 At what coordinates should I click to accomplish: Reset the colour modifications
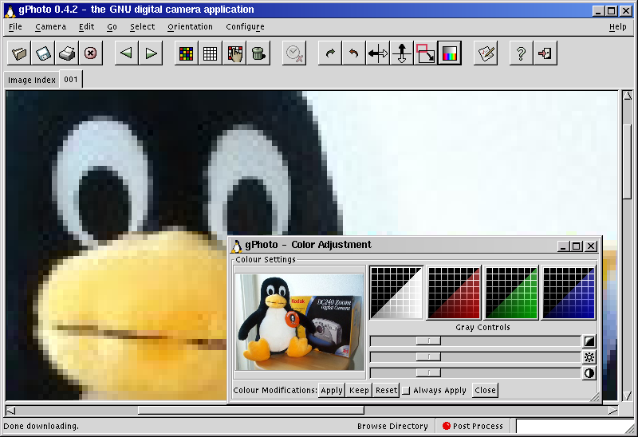coord(386,390)
